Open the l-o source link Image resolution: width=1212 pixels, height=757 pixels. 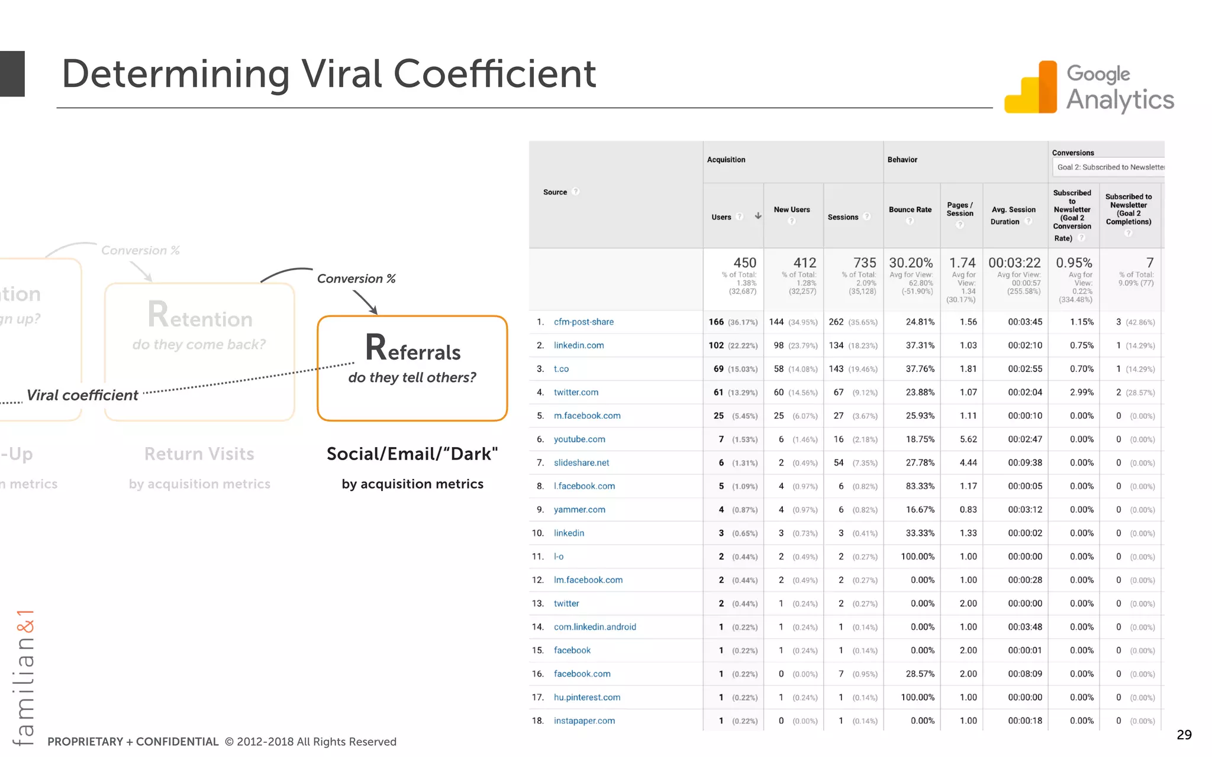(x=559, y=557)
